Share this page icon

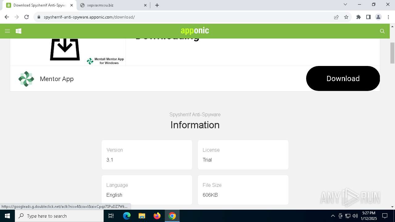(x=336, y=17)
